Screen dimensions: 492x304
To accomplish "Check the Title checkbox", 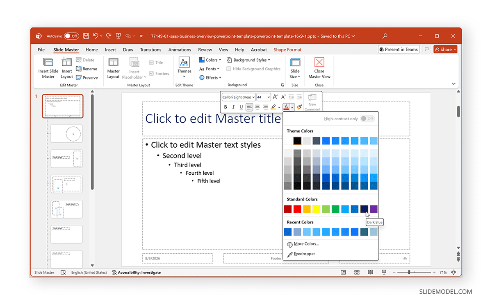I will tap(151, 63).
